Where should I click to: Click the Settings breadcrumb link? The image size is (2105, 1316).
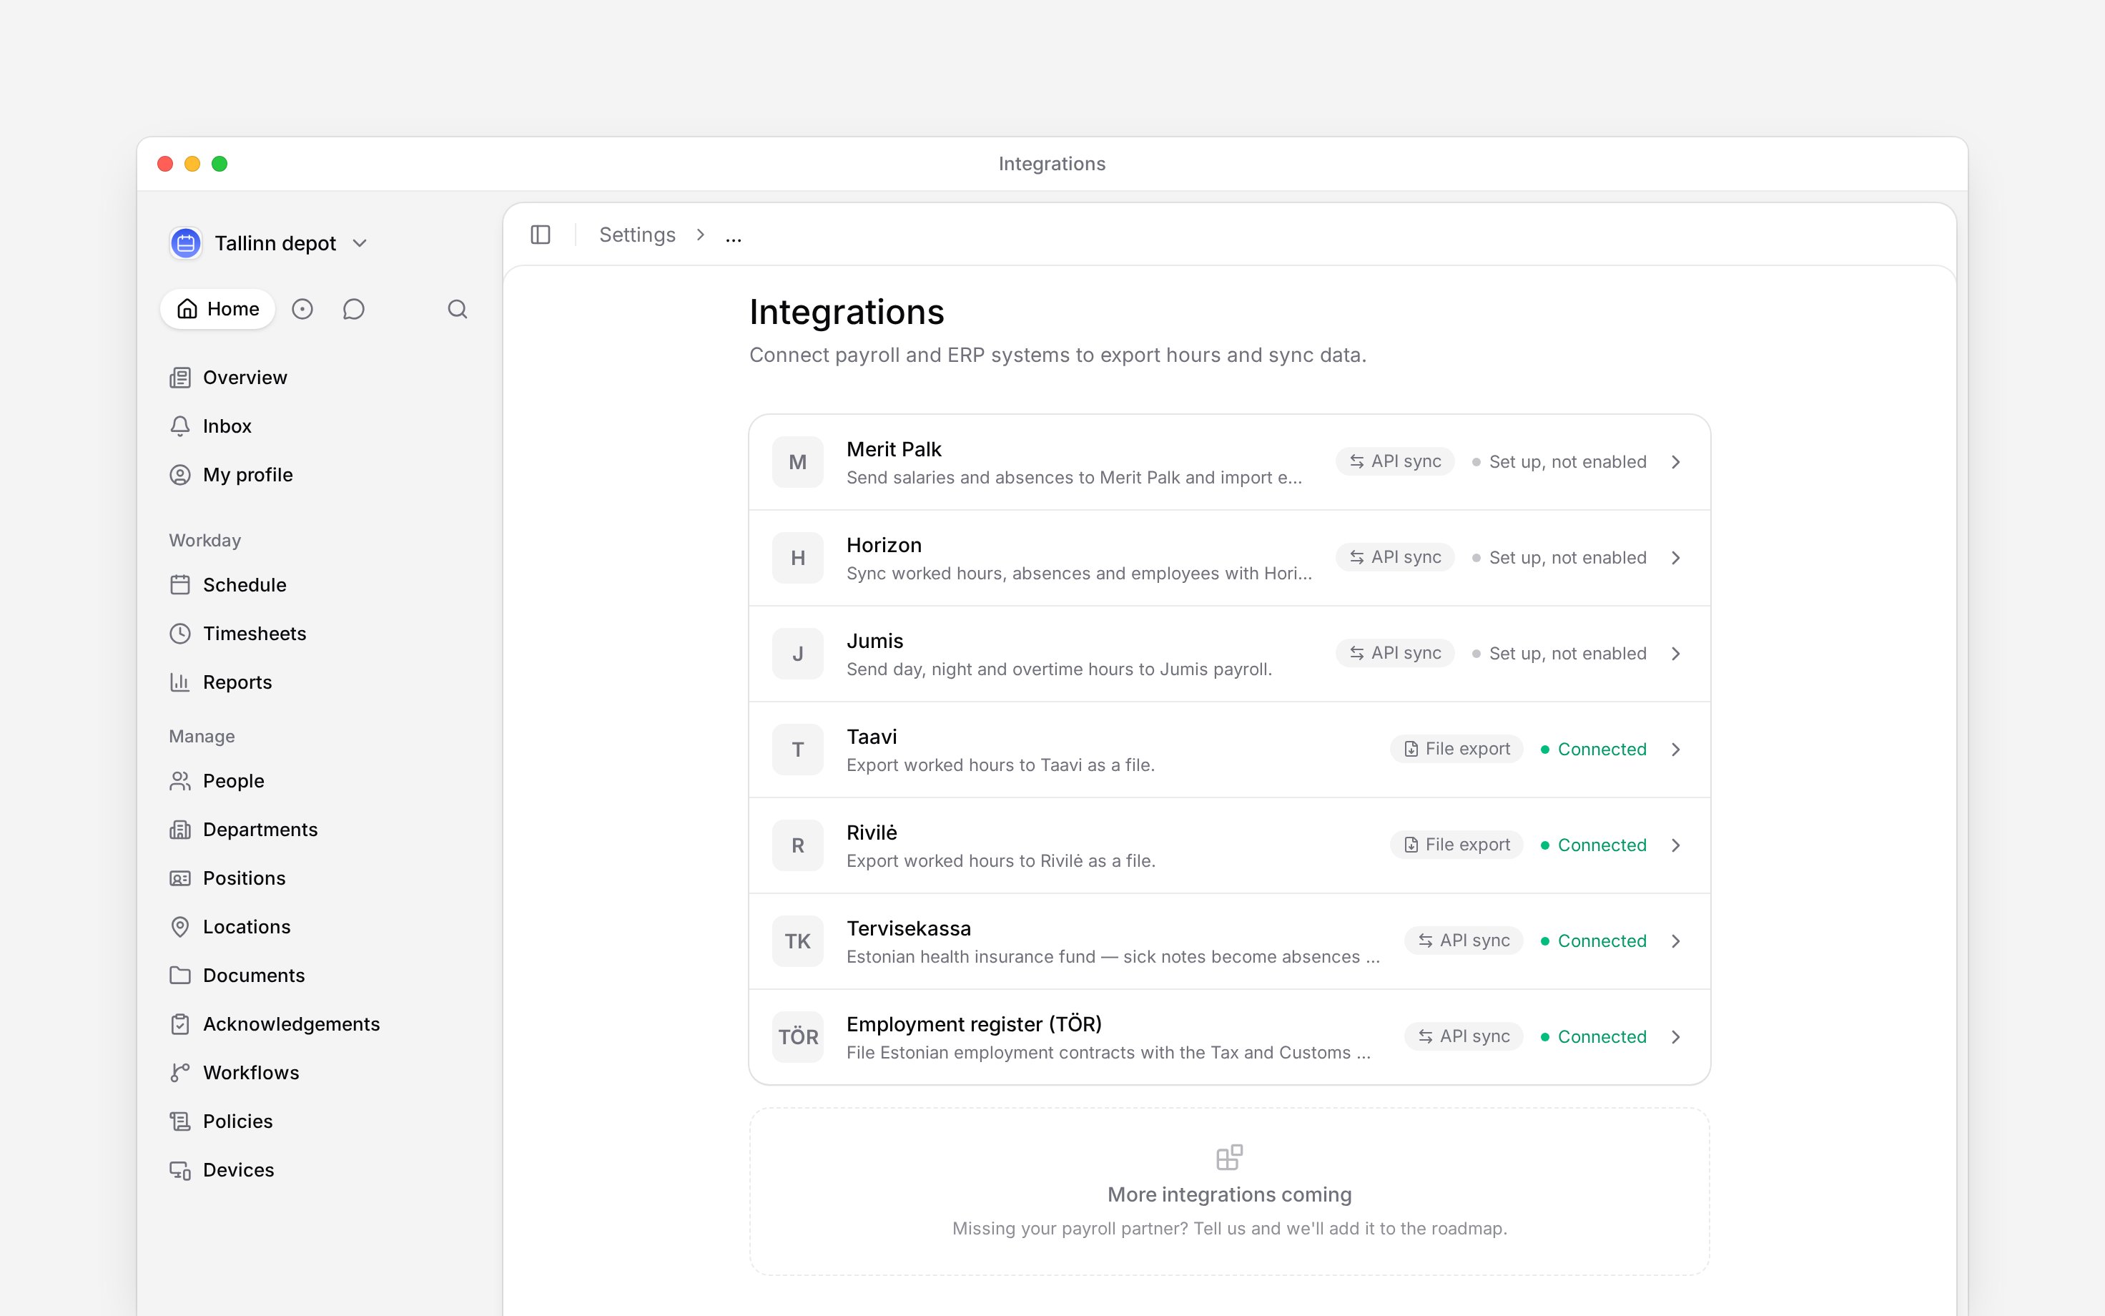pos(636,235)
